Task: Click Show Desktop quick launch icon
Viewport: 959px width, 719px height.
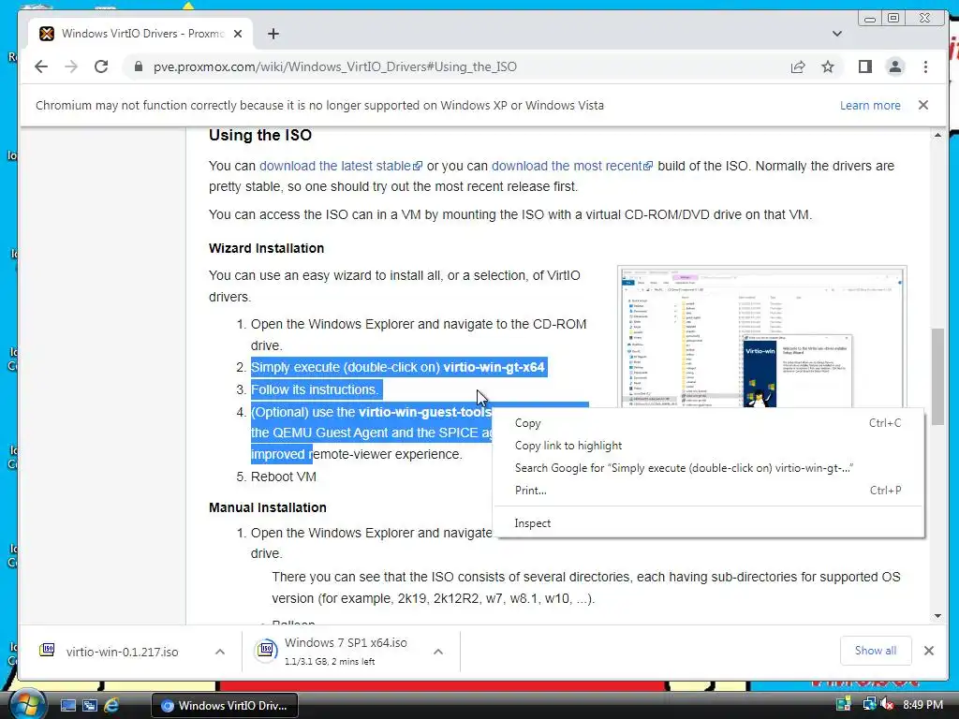Action: pyautogui.click(x=67, y=706)
